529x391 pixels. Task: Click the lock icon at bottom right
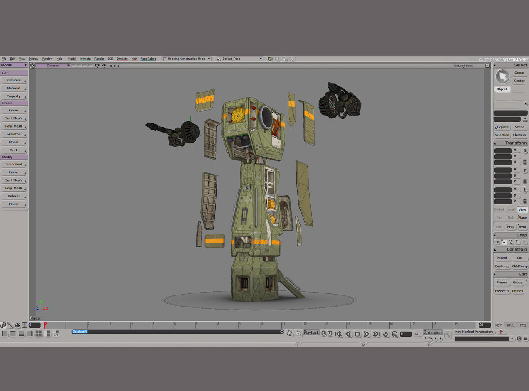click(x=526, y=339)
